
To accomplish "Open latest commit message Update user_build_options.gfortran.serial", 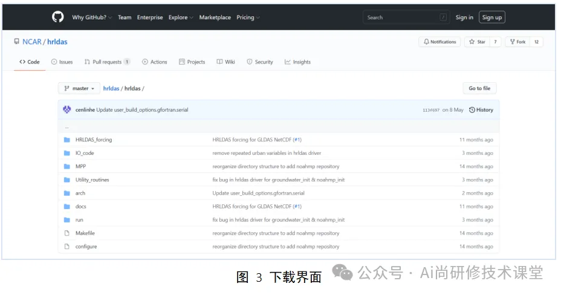I will pos(142,110).
